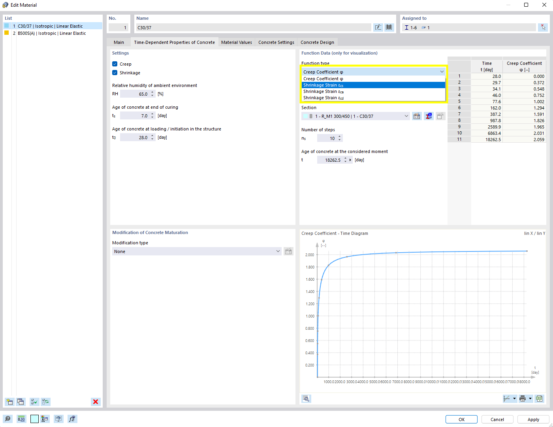Open the material library book icon
553x427 pixels.
click(x=389, y=27)
